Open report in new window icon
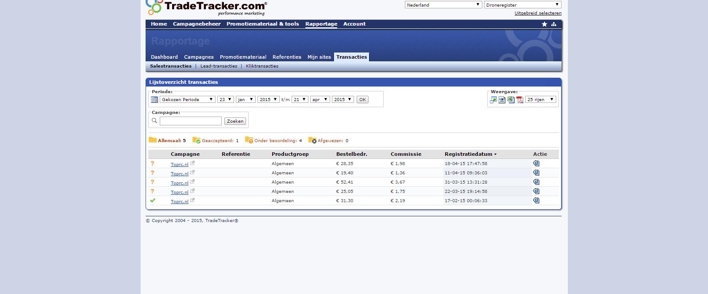Image resolution: width=708 pixels, height=294 pixels. pyautogui.click(x=493, y=100)
